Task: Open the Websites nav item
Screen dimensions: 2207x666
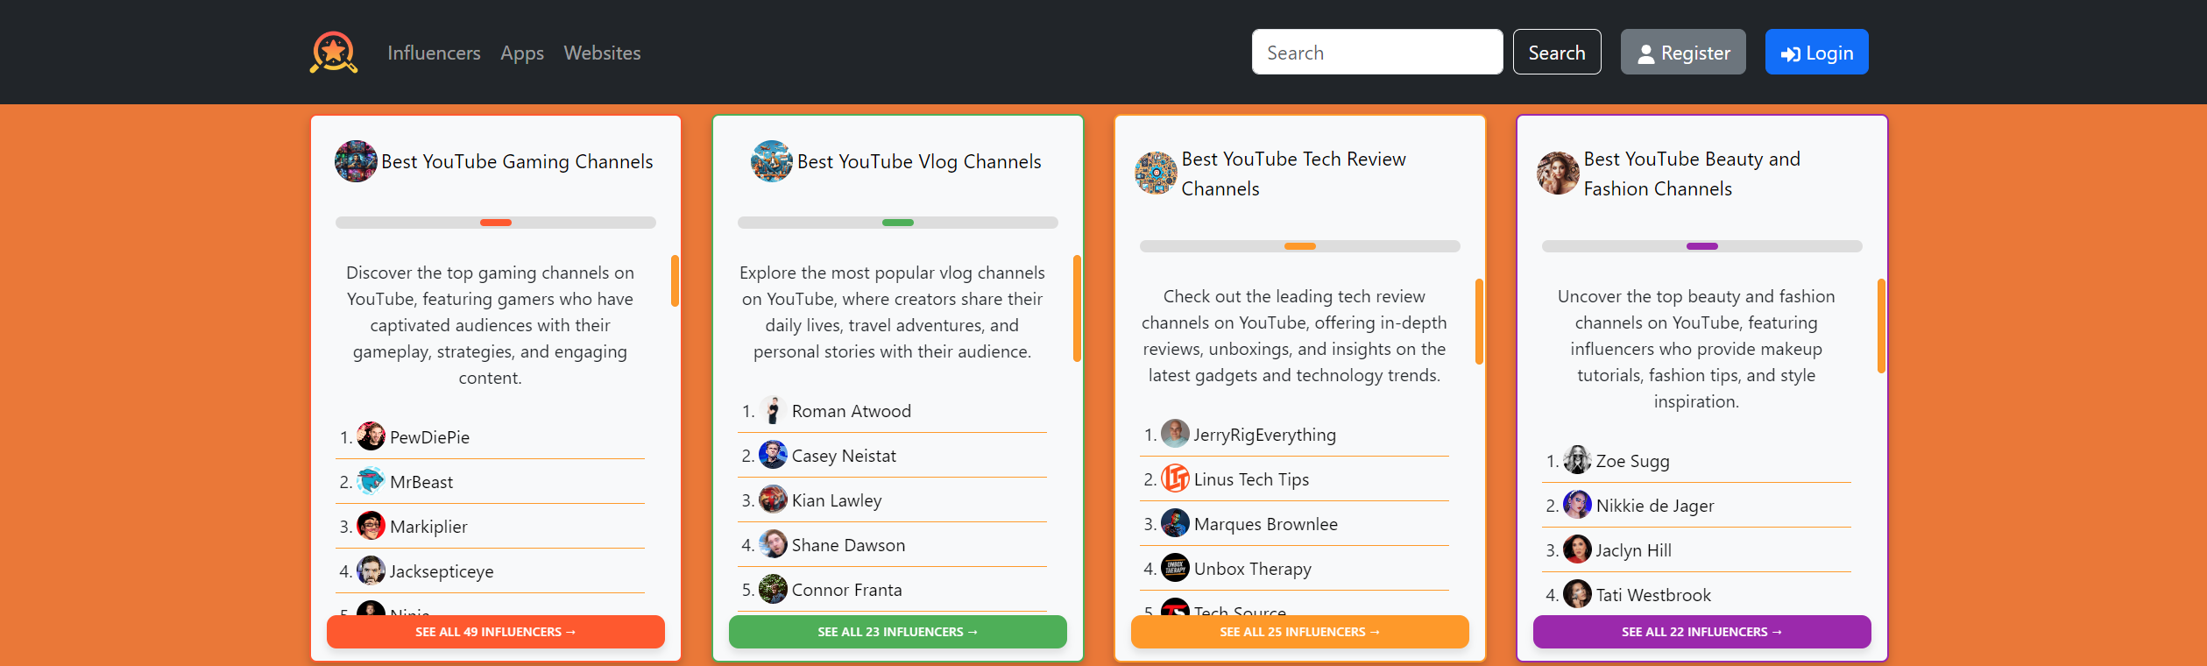Action: pyautogui.click(x=602, y=53)
